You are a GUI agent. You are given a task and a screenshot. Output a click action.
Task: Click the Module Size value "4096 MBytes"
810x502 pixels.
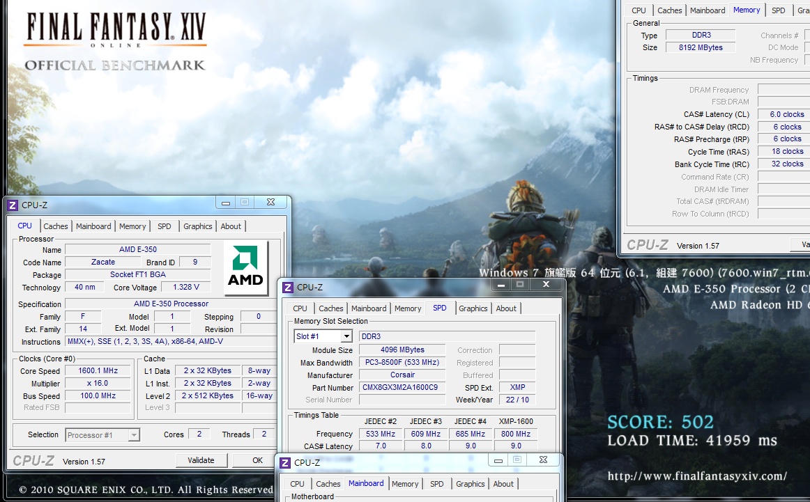[402, 350]
